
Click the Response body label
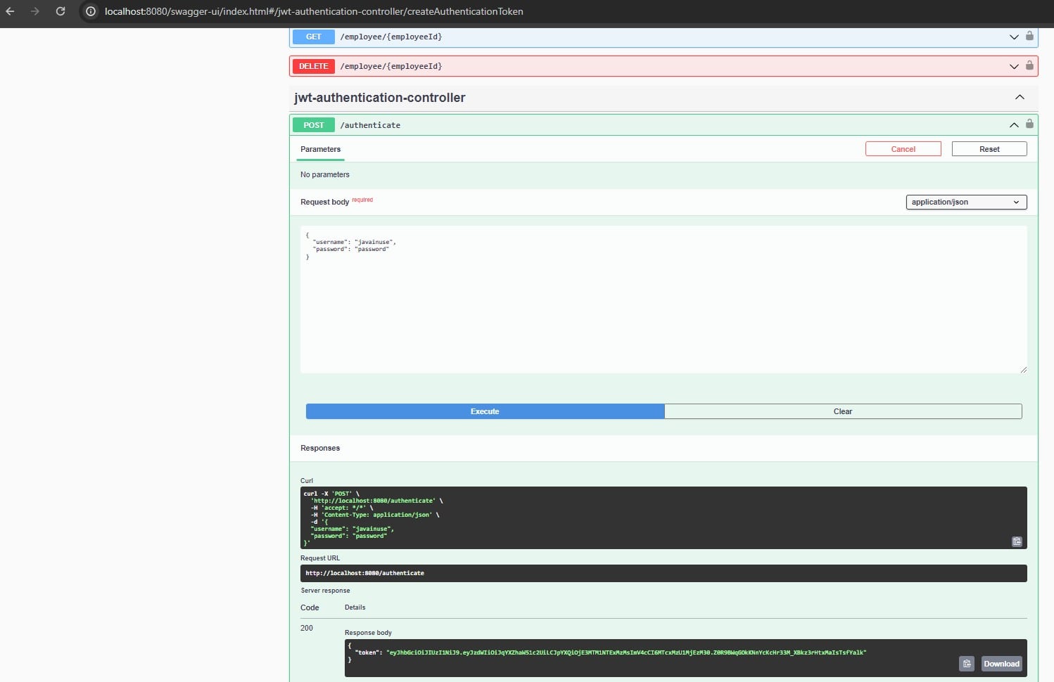tap(368, 633)
